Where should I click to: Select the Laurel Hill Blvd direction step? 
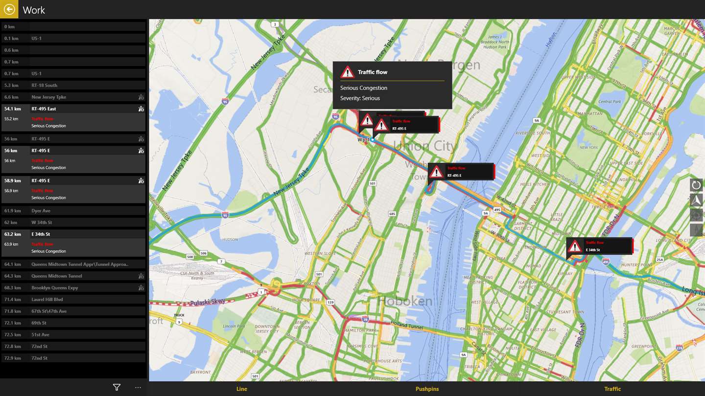click(x=73, y=300)
